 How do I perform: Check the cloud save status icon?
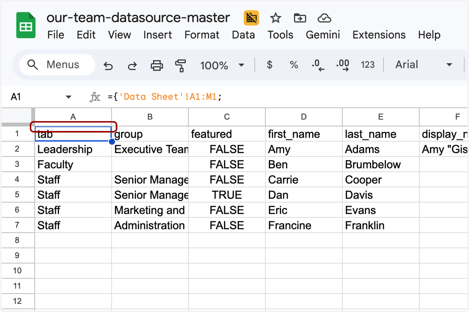click(324, 18)
